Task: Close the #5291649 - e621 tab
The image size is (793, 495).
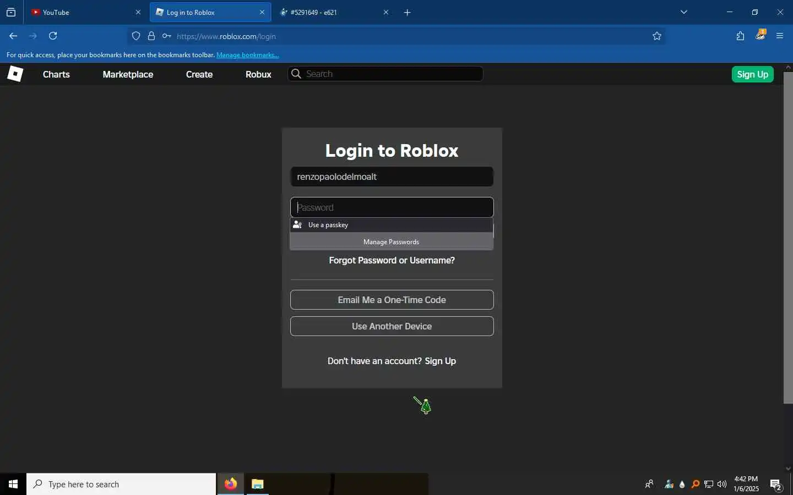Action: coord(386,12)
